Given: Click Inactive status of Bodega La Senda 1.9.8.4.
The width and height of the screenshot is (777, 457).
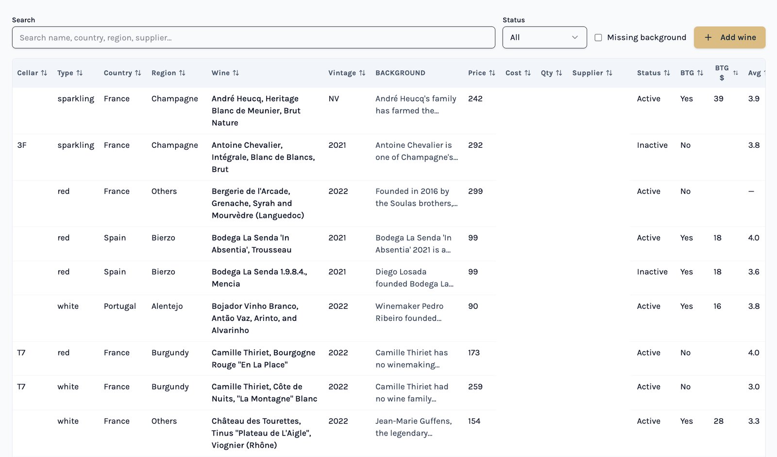Looking at the screenshot, I should 652,272.
